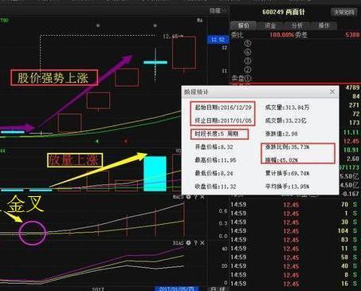Select sell level 5 circle marker
The image size is (361, 291).
tap(248, 43)
